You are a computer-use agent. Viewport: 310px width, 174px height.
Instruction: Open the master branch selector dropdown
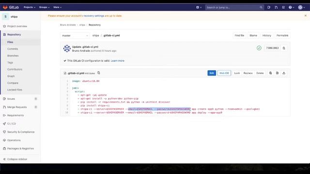75,35
